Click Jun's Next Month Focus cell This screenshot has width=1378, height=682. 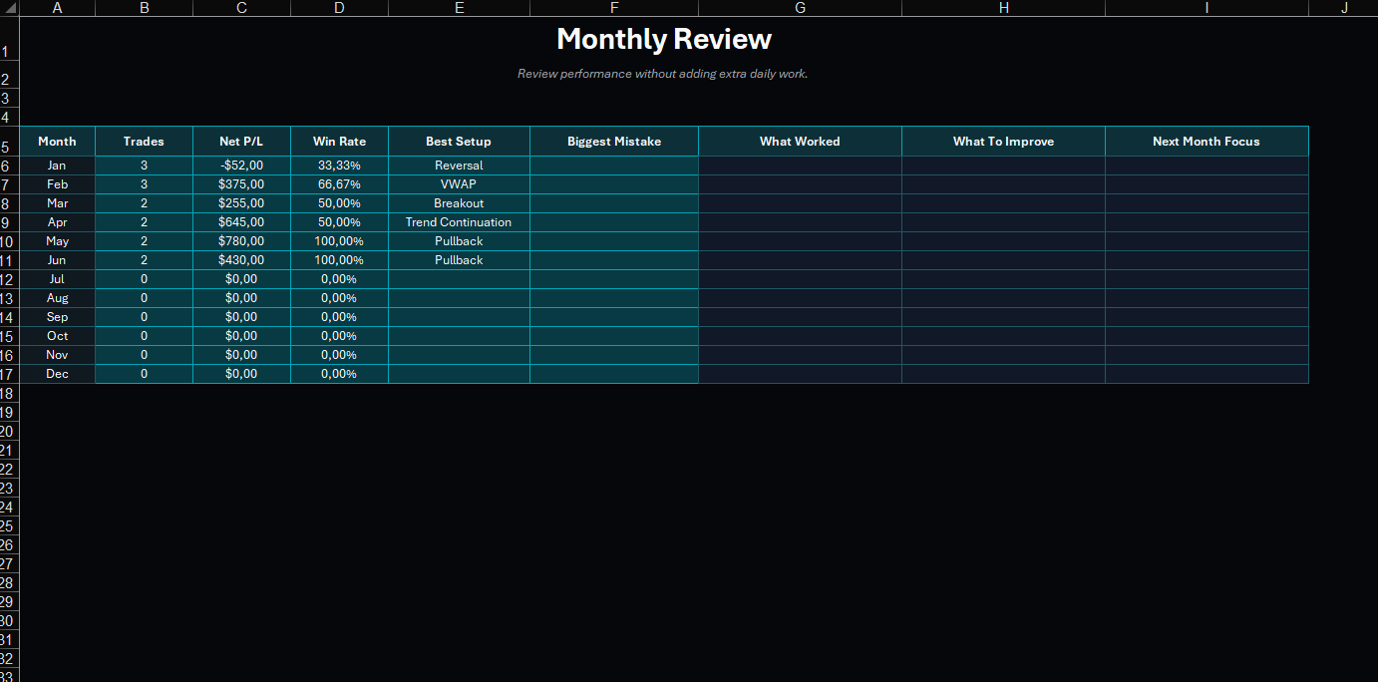[x=1206, y=260]
